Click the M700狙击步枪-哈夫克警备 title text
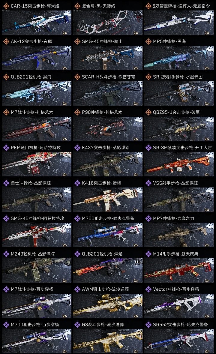Image resolution: width=216 pixels, height=354 pixels. click(108, 218)
